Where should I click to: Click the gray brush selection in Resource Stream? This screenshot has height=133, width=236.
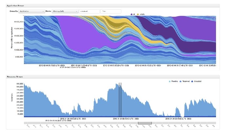point(120,100)
